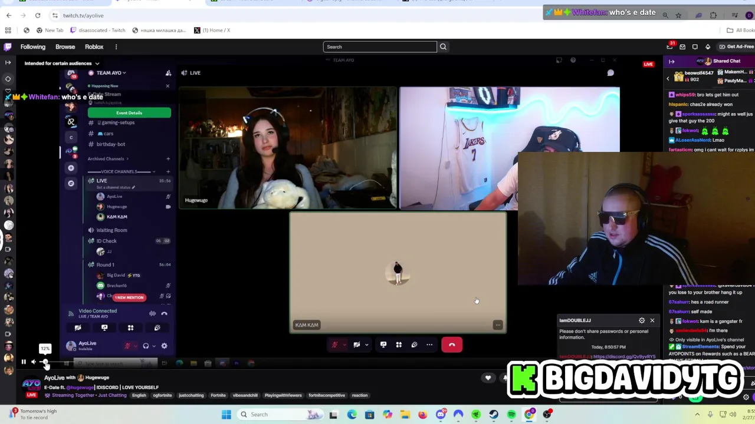Screen dimensions: 755x424
Task: Open Steam from the taskbar
Action: [494, 415]
